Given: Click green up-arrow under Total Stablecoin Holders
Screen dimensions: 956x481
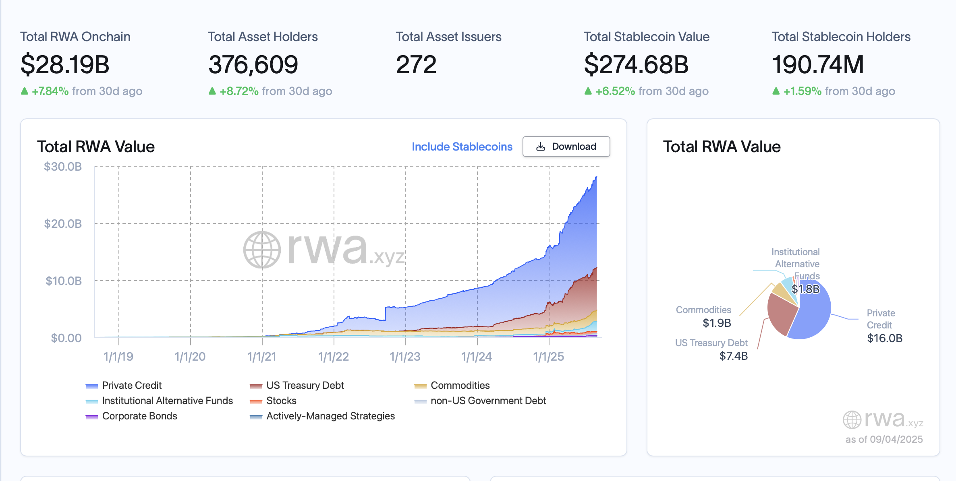Looking at the screenshot, I should point(776,91).
